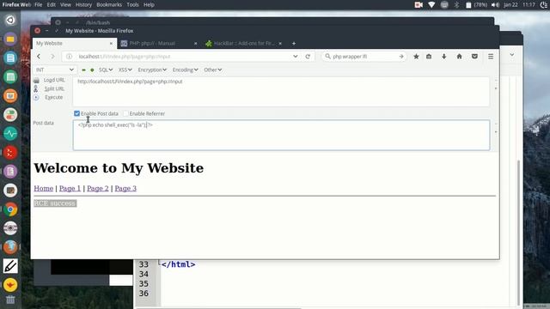This screenshot has height=309, width=550.
Task: Close the HackBar Add-ons tab
Action: click(x=280, y=44)
